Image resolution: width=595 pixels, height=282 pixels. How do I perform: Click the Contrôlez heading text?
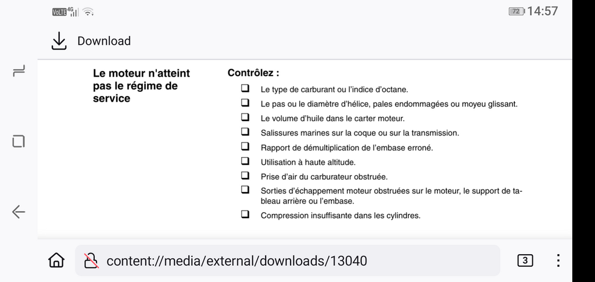point(253,73)
